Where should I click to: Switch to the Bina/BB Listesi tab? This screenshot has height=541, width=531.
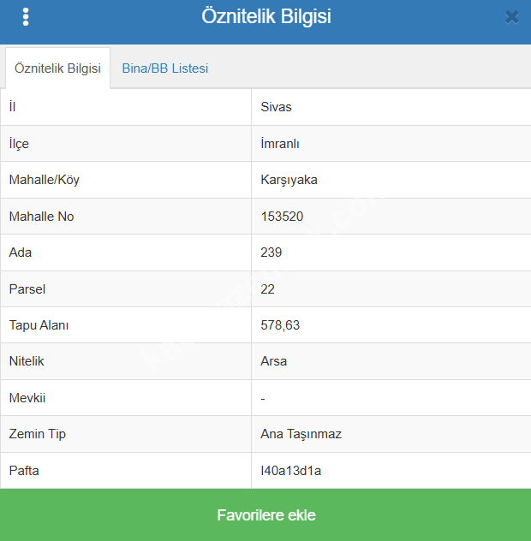pyautogui.click(x=165, y=68)
